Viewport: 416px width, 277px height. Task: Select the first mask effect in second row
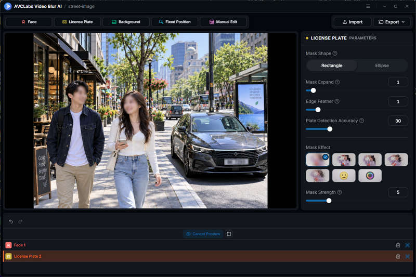point(318,176)
